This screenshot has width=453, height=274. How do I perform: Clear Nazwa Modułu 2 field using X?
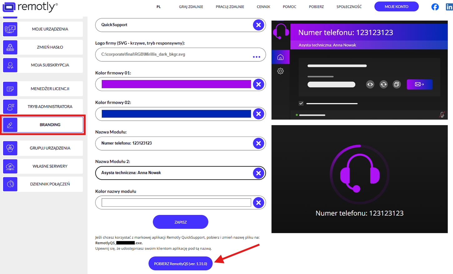pyautogui.click(x=258, y=173)
